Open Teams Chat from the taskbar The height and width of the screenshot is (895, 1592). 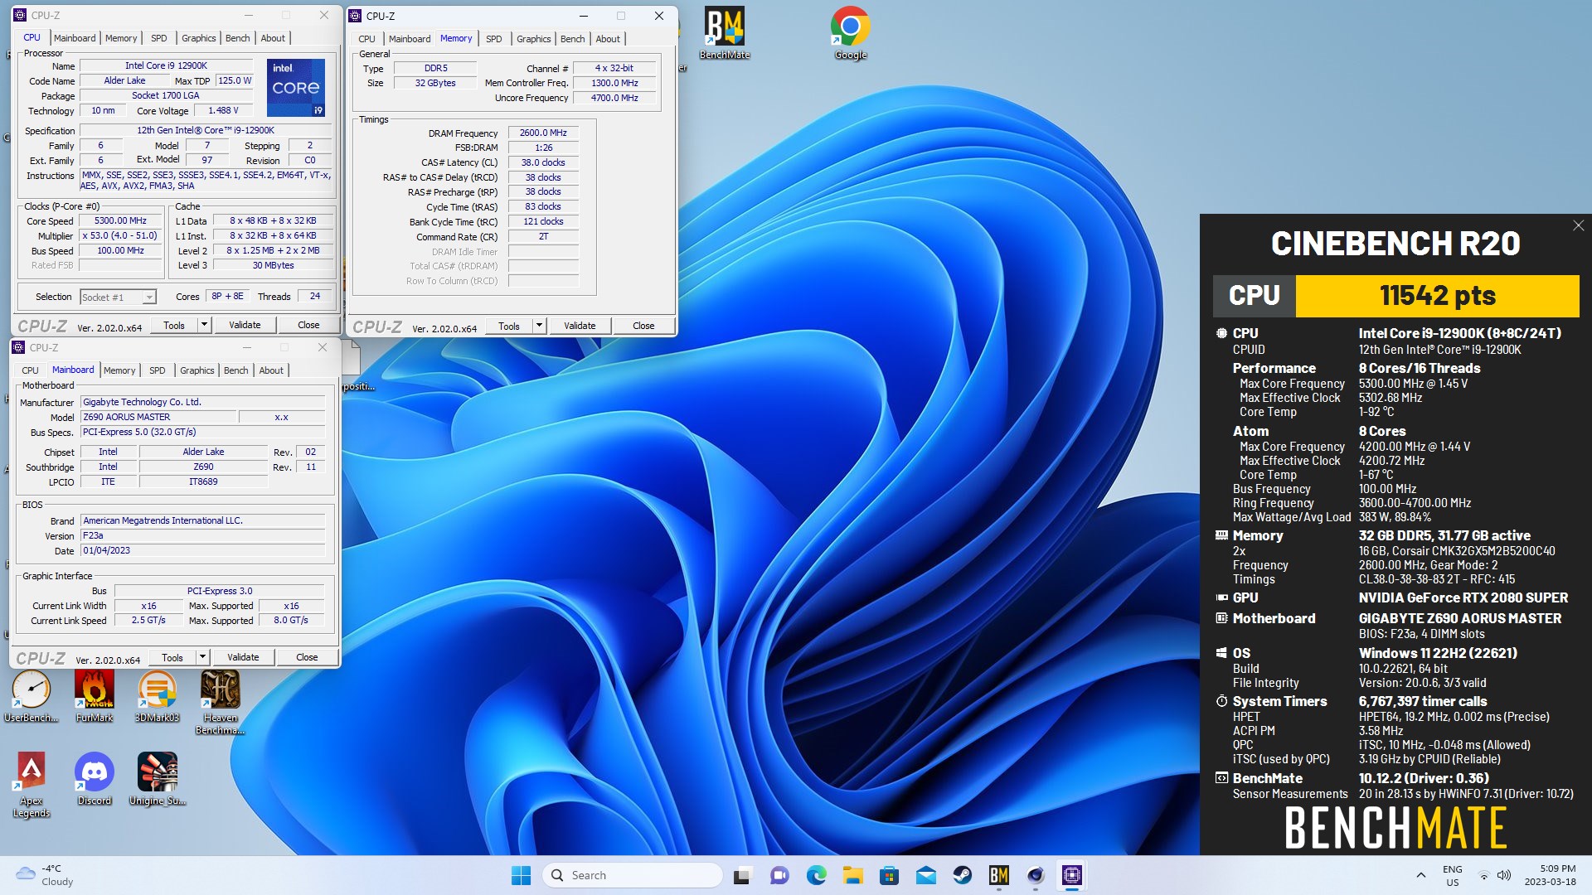(779, 875)
